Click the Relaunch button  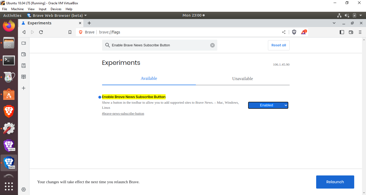click(x=335, y=182)
